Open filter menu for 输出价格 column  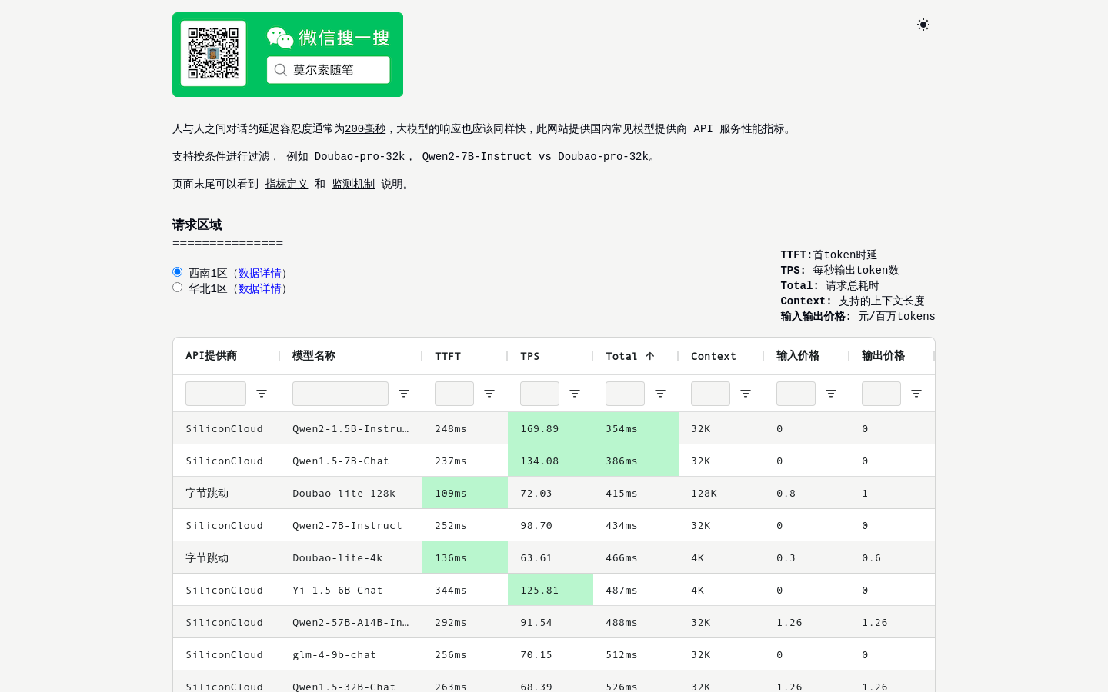pos(916,394)
